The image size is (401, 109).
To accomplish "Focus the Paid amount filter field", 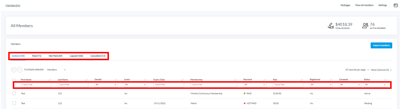I will tap(288, 85).
